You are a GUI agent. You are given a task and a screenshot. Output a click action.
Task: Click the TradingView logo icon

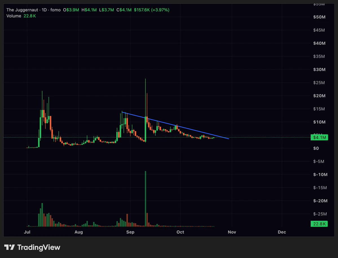point(10,247)
